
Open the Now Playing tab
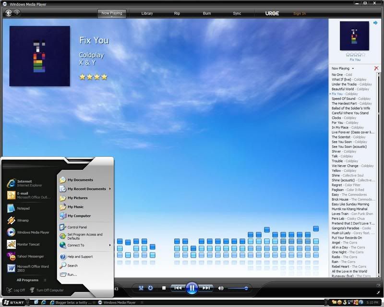coord(112,13)
